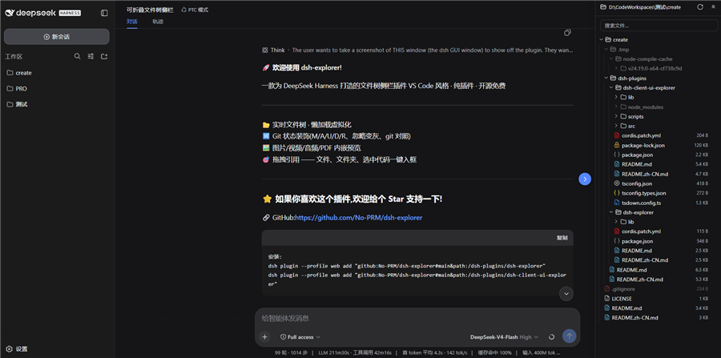Collapse the dsh-client-ui-explorer folder
The image size is (721, 358).
[x=611, y=88]
